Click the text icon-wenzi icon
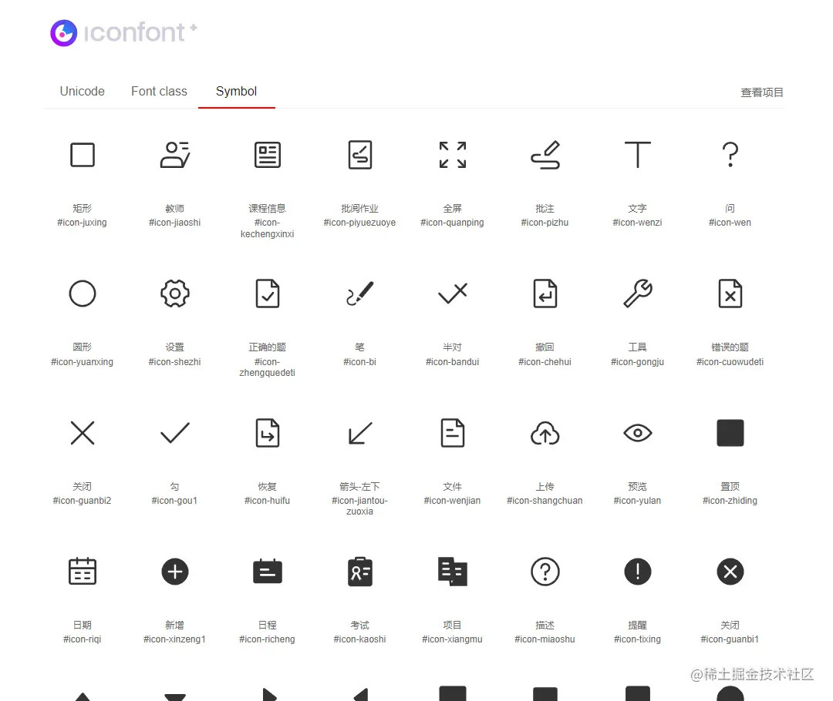The image size is (833, 701). point(638,155)
